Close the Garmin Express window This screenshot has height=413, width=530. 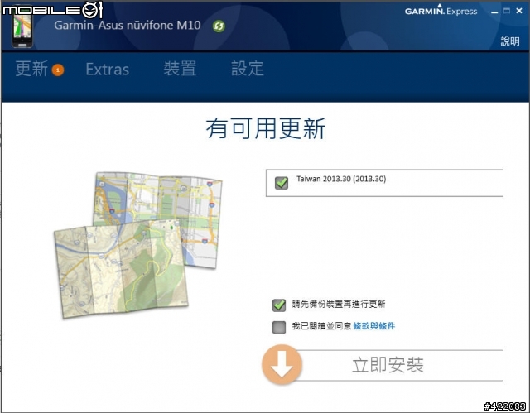[x=519, y=11]
